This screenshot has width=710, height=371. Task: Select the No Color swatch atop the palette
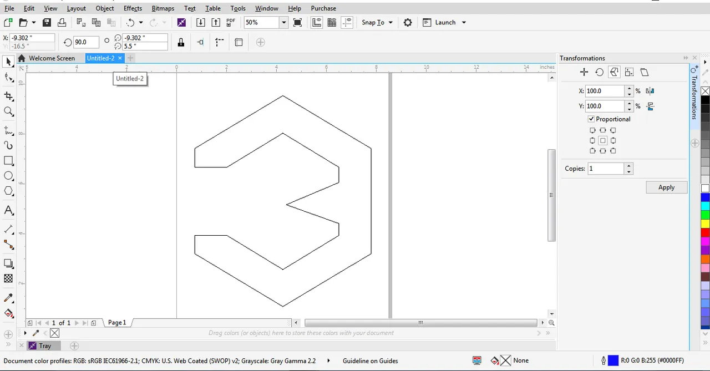pyautogui.click(x=705, y=91)
